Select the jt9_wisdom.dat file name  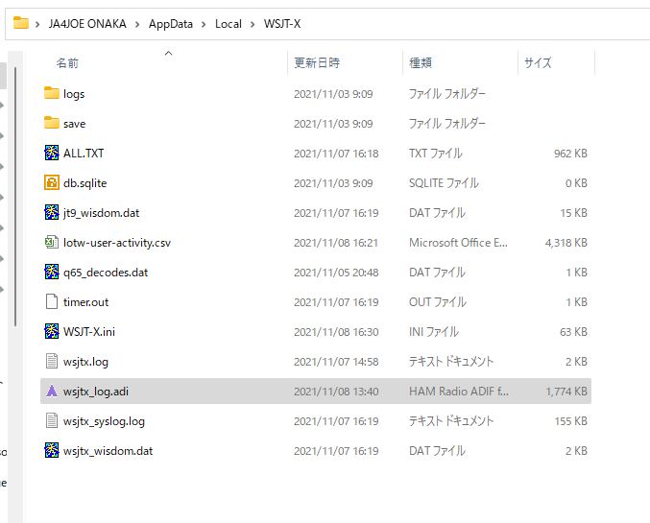(x=101, y=213)
